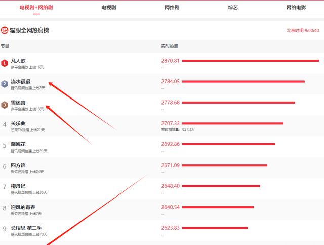
Task: Click the 长相思 第二季 heat bar
Action: [x=215, y=228]
